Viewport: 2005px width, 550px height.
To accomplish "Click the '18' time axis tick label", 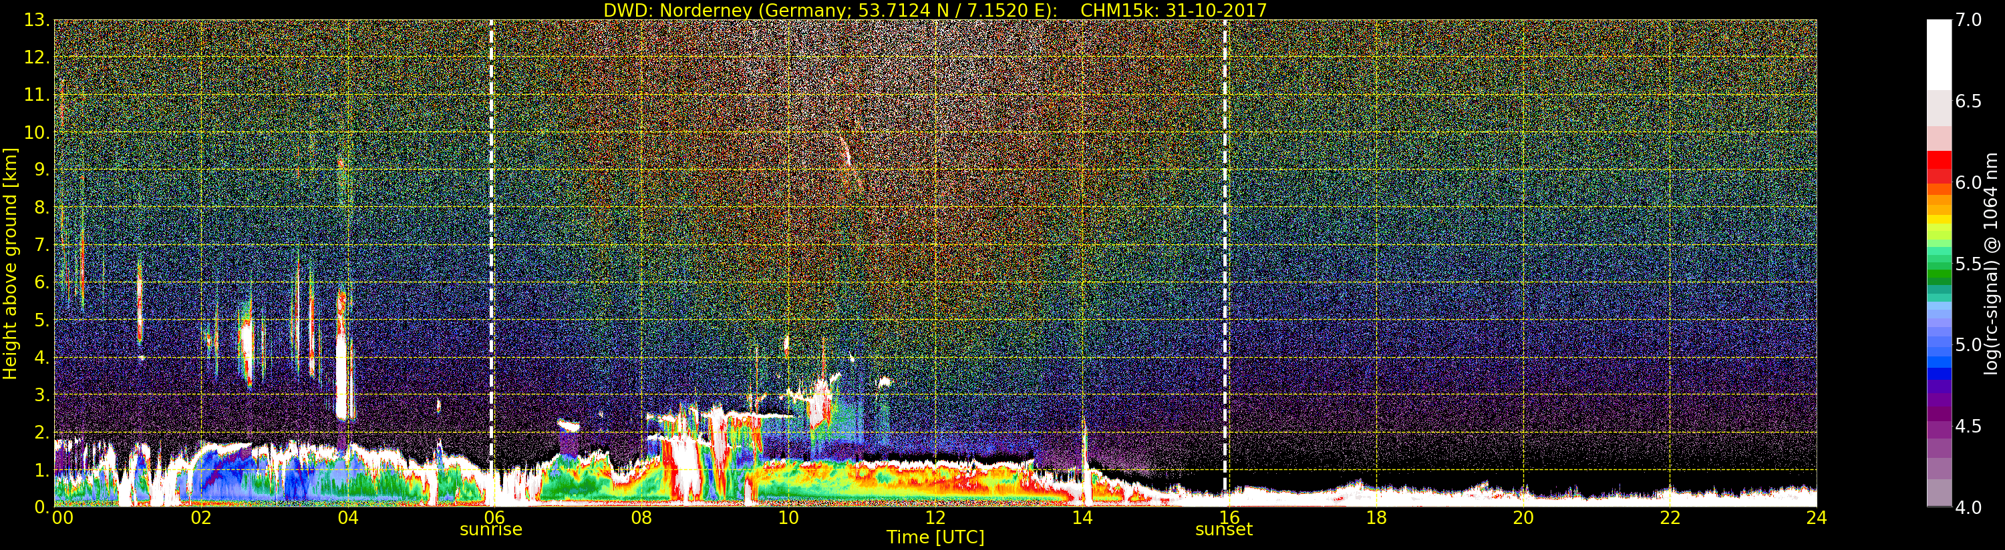I will point(1376,517).
